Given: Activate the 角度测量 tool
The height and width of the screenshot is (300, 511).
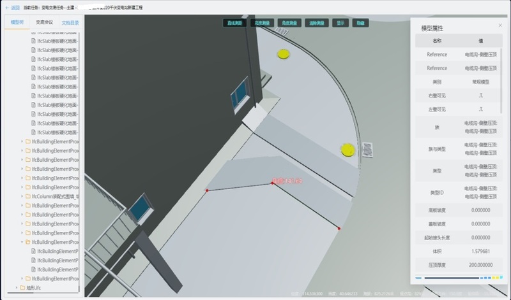Looking at the screenshot, I should pos(289,23).
